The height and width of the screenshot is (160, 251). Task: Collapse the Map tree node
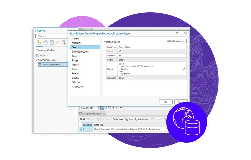(x=35, y=56)
